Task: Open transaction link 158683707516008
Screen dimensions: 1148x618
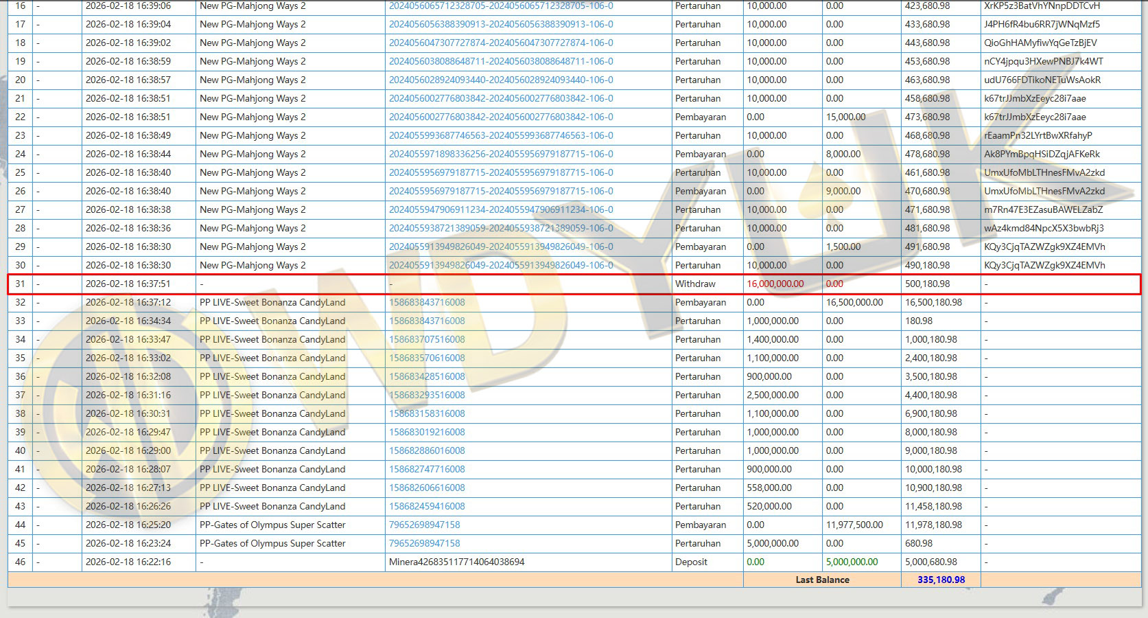Action: click(x=427, y=339)
